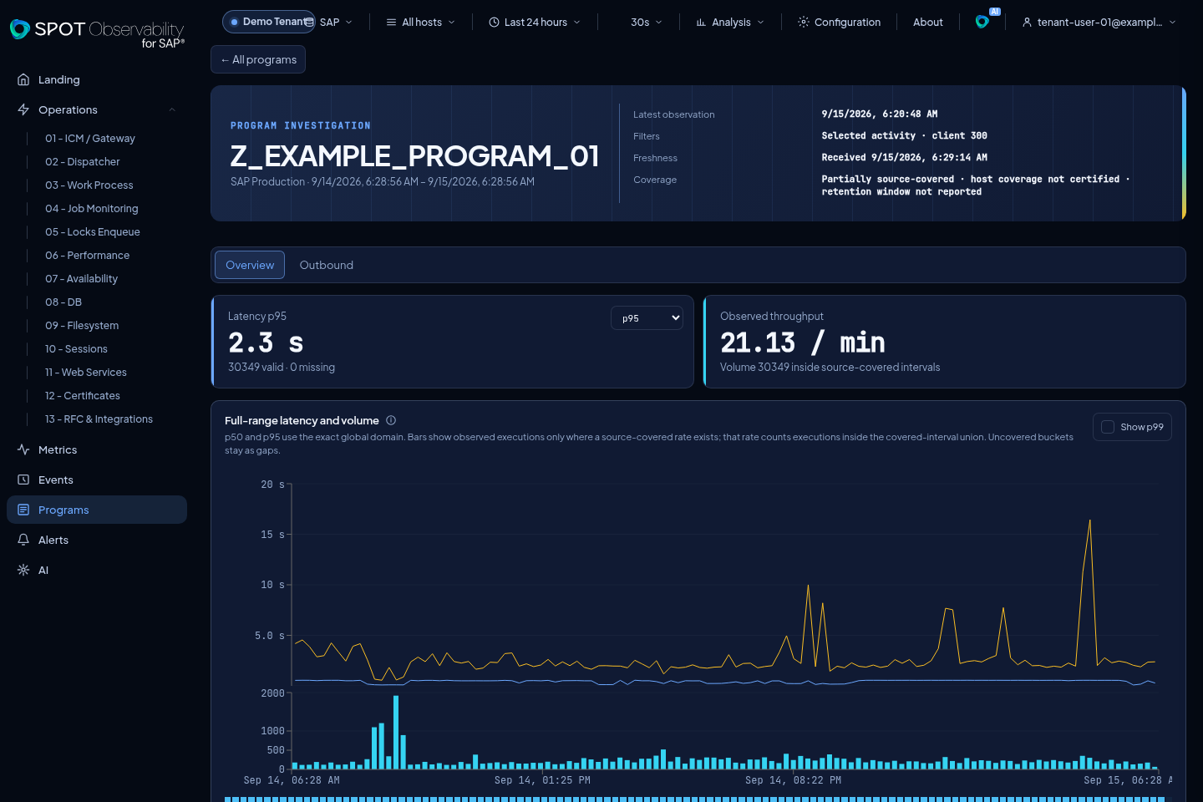Click the Metrics pulse icon

[x=23, y=449]
